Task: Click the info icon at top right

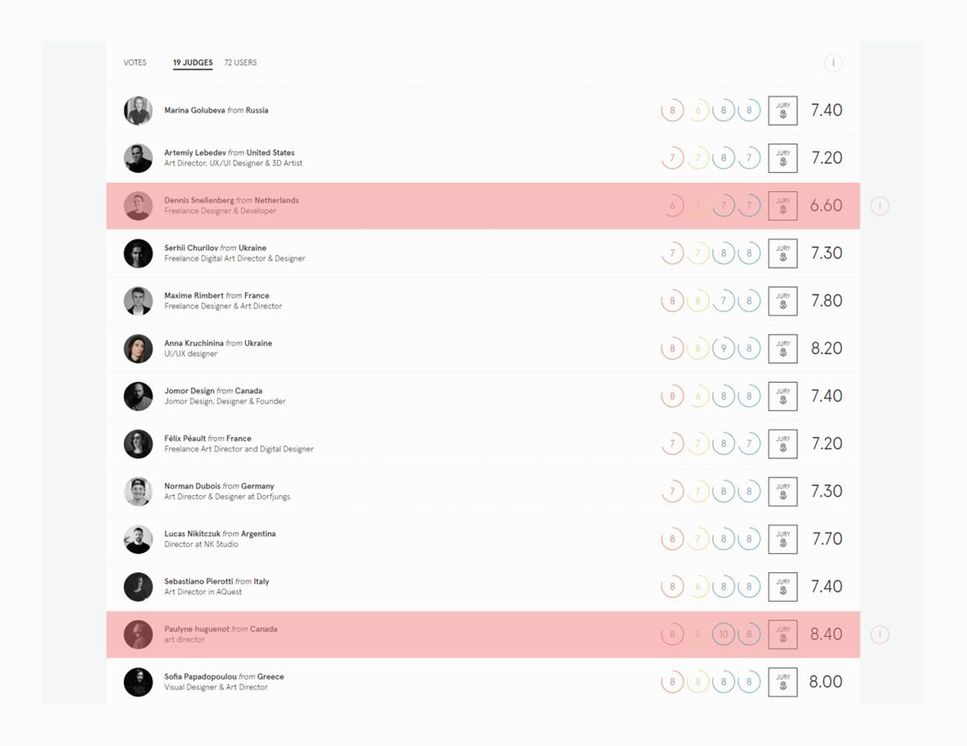Action: pos(834,63)
